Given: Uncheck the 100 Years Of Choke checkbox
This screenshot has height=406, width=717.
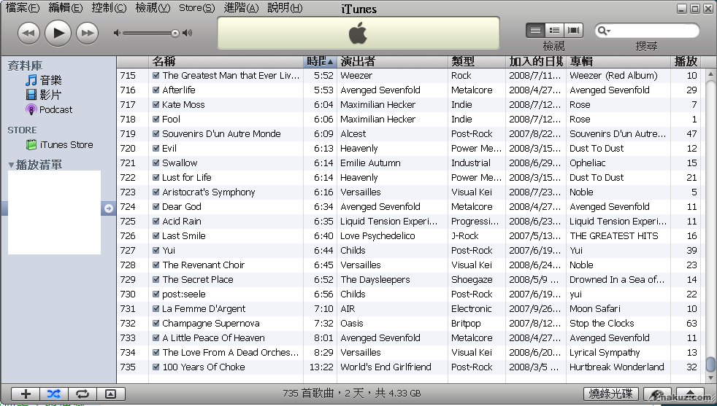Looking at the screenshot, I should coord(156,367).
